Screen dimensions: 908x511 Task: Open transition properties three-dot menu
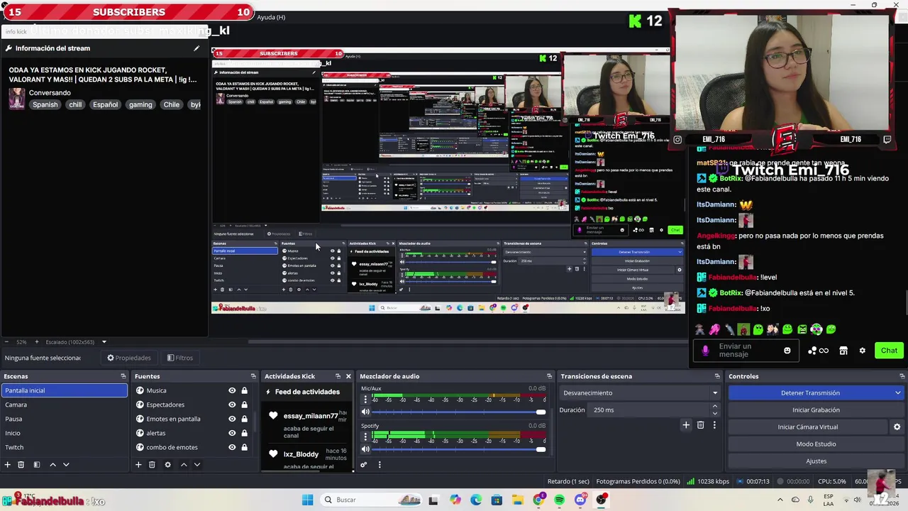tap(714, 425)
